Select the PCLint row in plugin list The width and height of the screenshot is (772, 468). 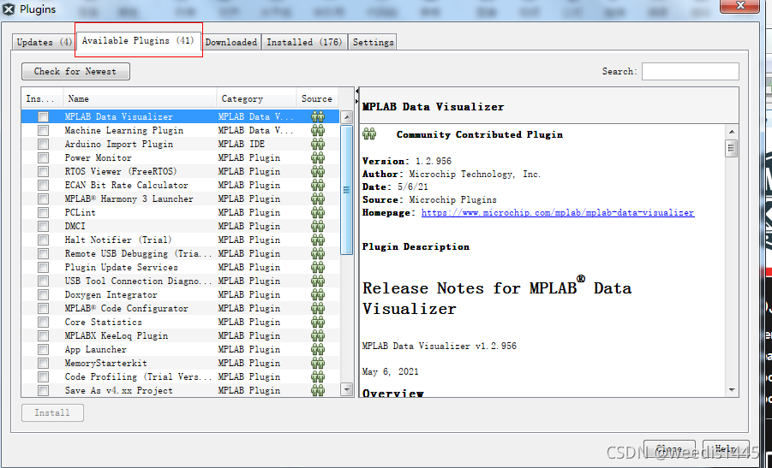click(x=180, y=212)
